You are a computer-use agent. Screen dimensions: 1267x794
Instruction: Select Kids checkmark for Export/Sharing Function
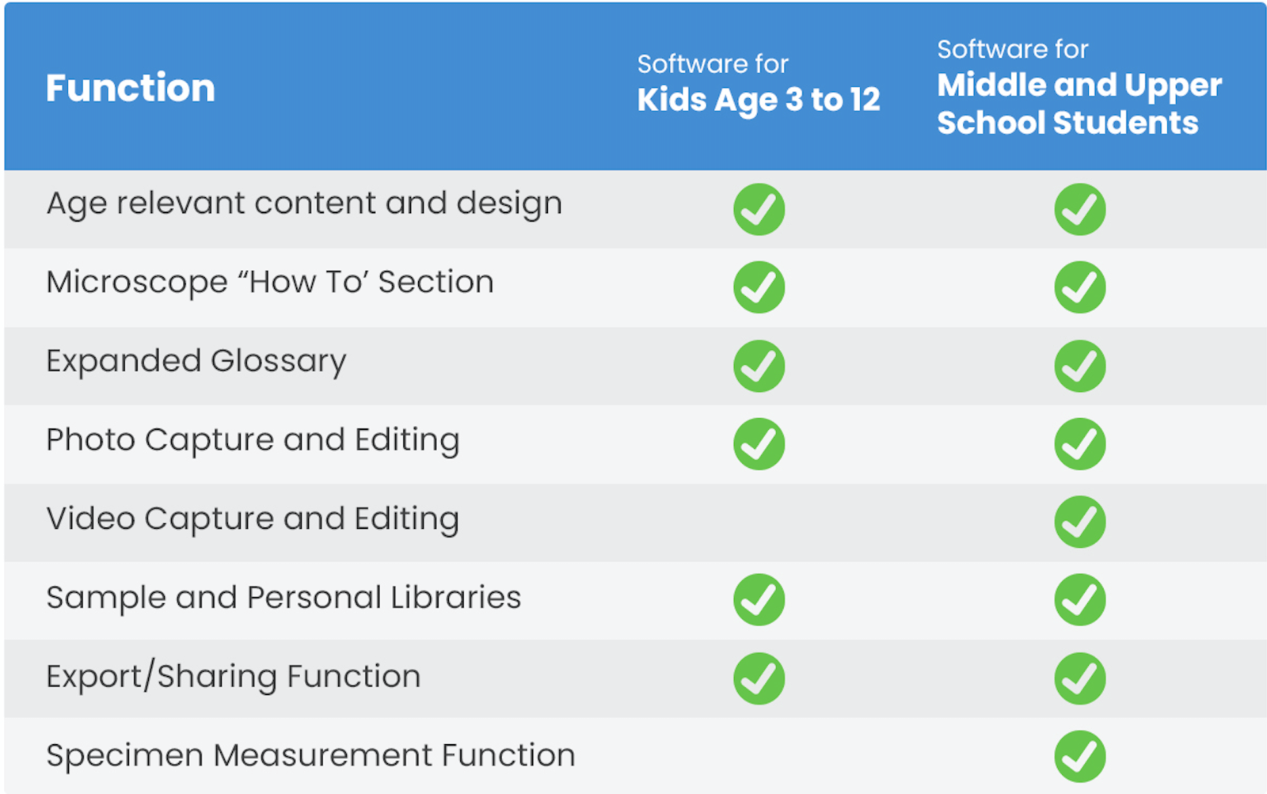tap(759, 678)
